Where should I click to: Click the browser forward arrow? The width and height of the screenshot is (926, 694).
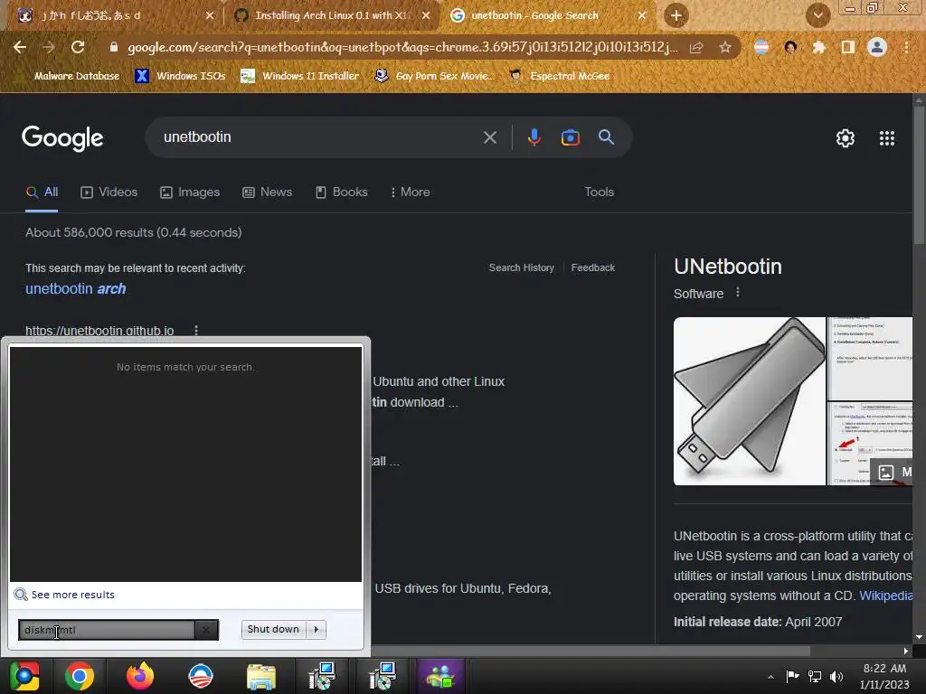click(x=49, y=47)
